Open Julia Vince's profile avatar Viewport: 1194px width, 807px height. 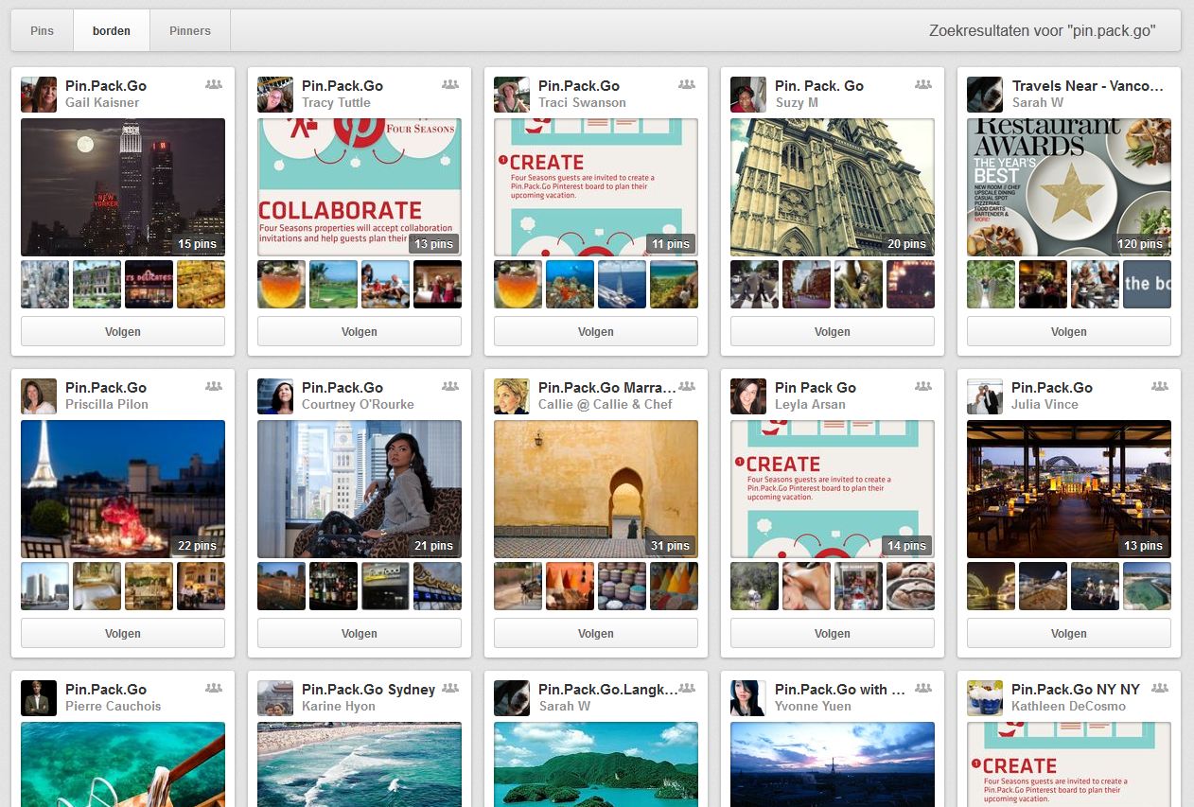[x=985, y=396]
